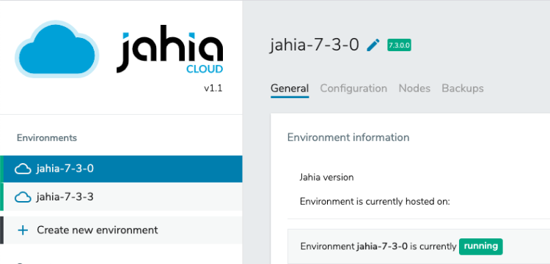
Task: Select the jahia-7-3-3 environment
Action: (x=121, y=197)
